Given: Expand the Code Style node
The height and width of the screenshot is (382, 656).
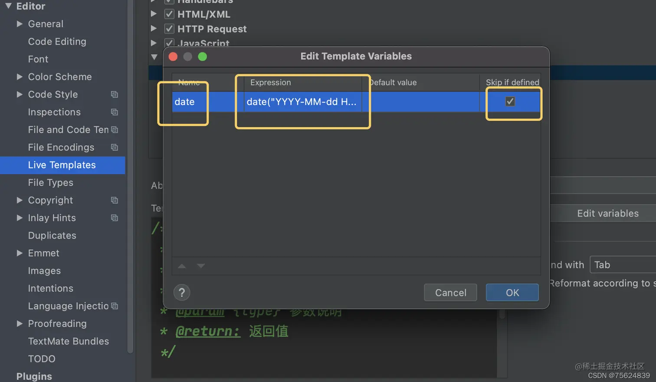Looking at the screenshot, I should [x=20, y=94].
